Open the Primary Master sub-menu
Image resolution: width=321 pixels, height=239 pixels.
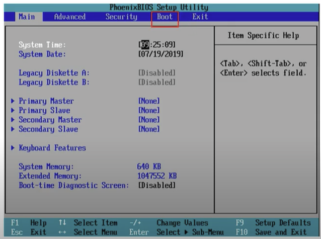46,101
